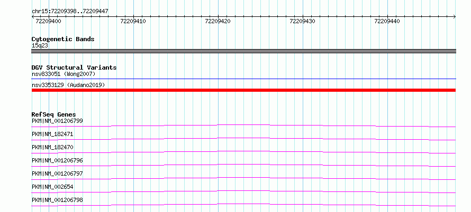Click ruler position 72209400
Screen dimensions: 471x212
coord(48,21)
